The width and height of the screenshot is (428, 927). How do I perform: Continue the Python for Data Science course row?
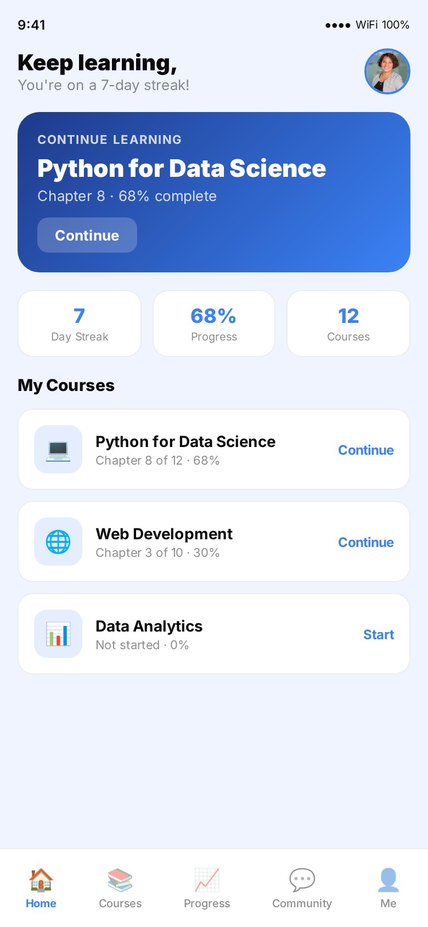click(x=365, y=450)
